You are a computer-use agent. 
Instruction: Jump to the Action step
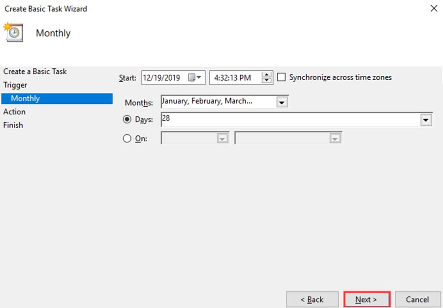14,112
